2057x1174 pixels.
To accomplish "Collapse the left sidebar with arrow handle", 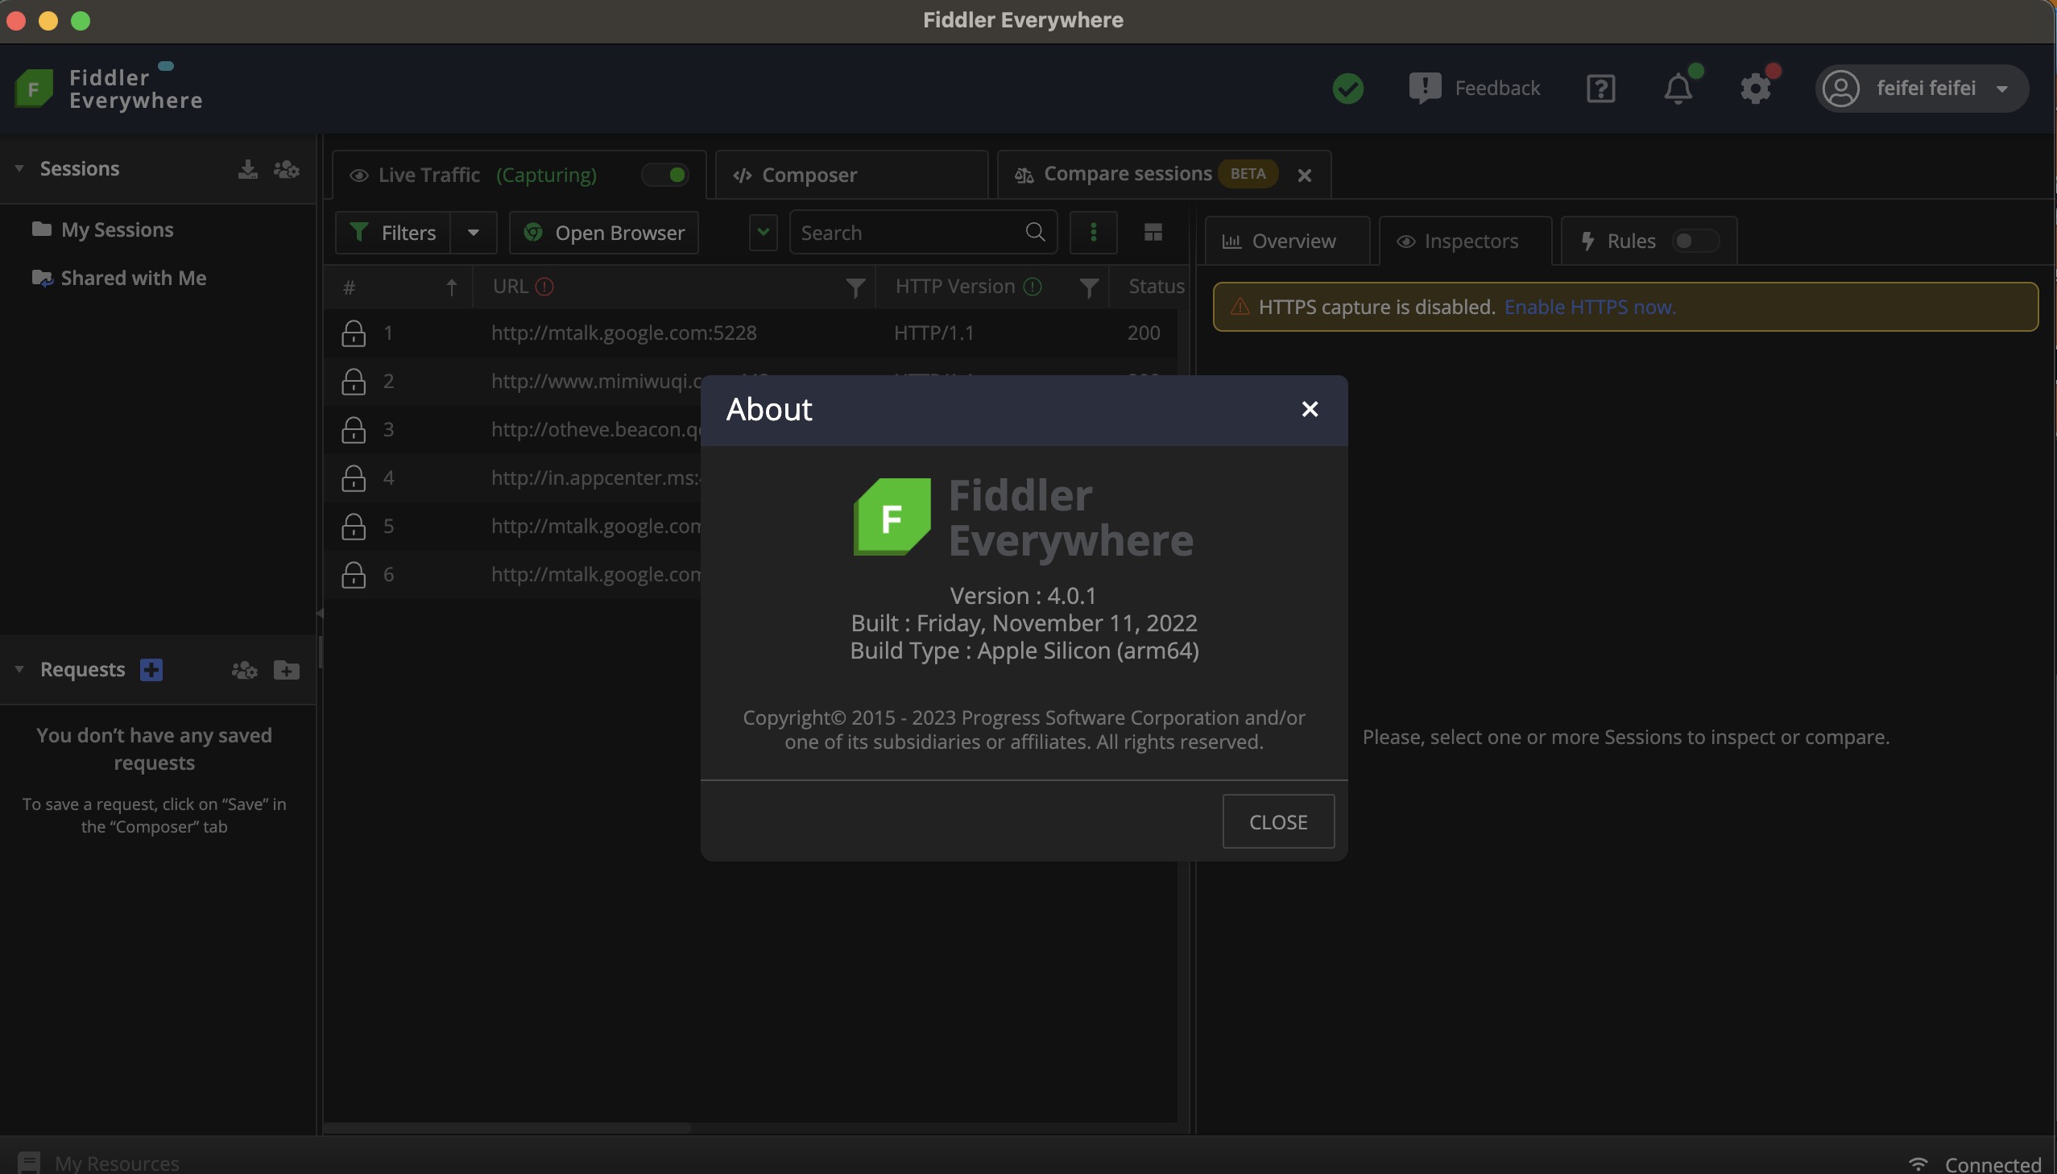I will coord(319,614).
